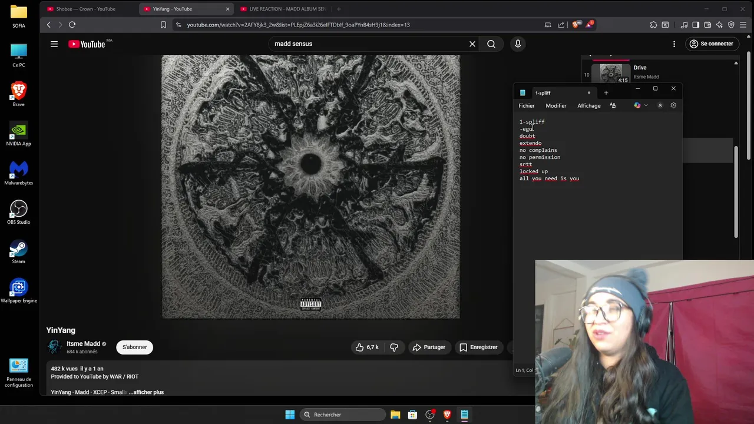The height and width of the screenshot is (424, 754).
Task: Clear the YouTube search box text
Action: 472,44
